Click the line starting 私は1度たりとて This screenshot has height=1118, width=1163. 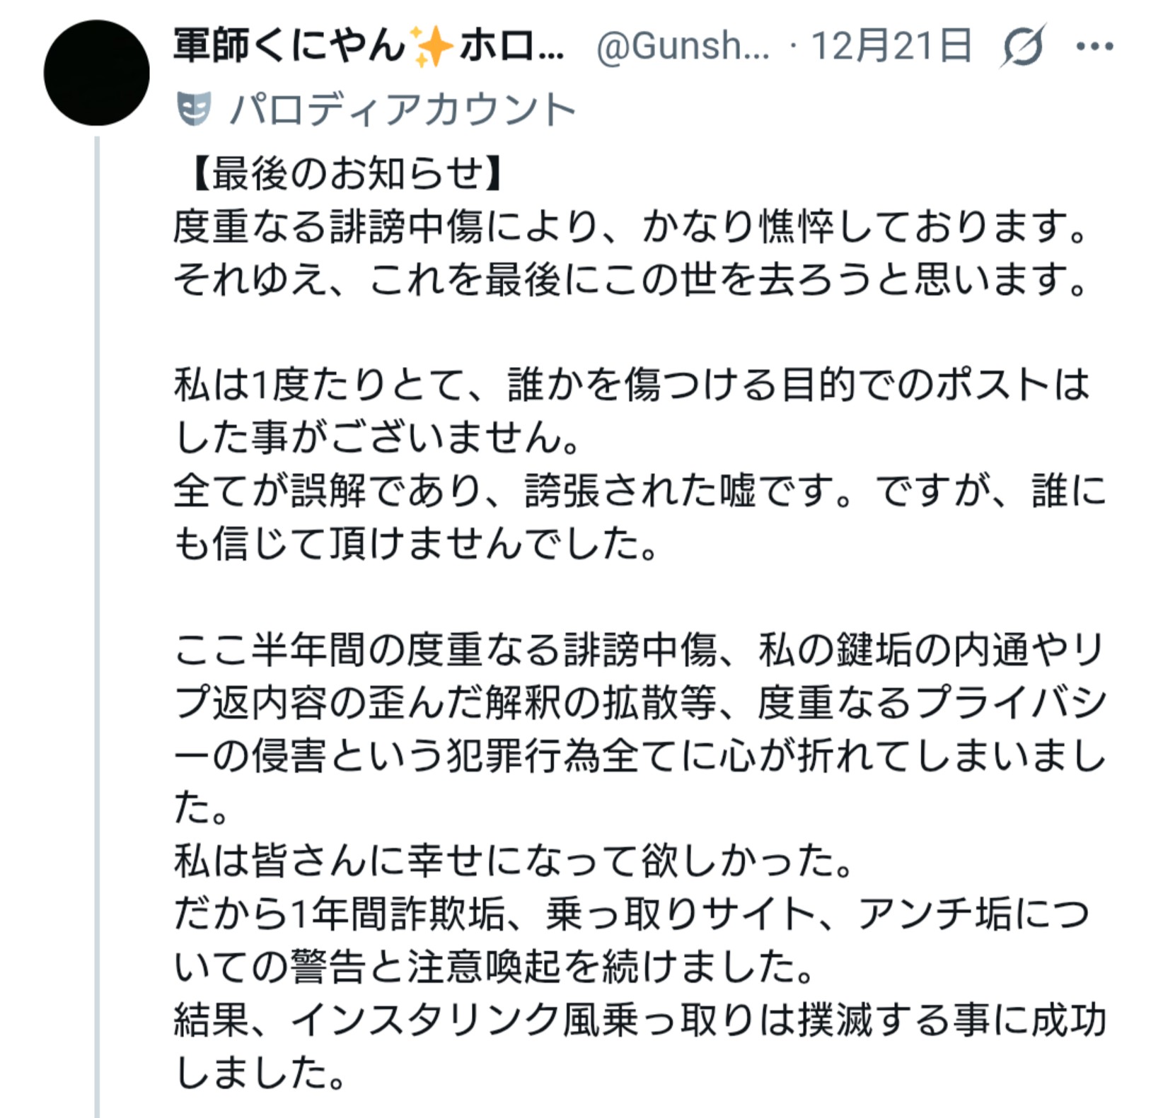click(x=630, y=386)
